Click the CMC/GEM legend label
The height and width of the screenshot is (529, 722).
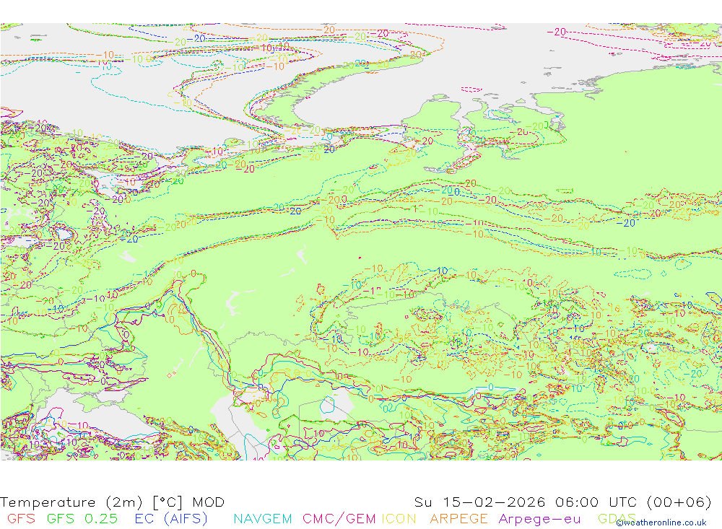(339, 518)
